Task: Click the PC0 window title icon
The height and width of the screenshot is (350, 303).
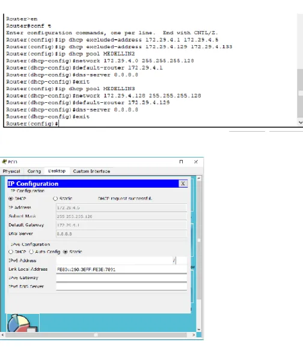Action: (4, 162)
